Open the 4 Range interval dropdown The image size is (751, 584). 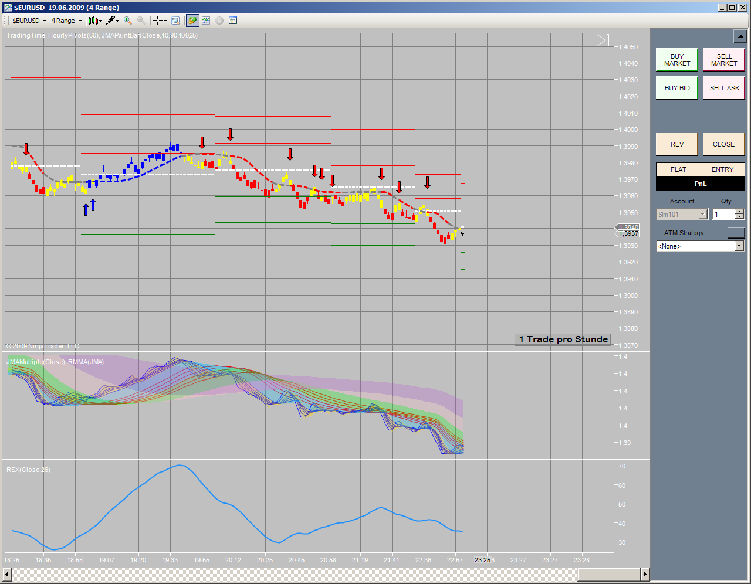(66, 21)
